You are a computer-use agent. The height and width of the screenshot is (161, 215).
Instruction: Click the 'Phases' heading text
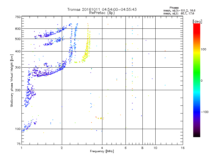pyautogui.click(x=174, y=8)
